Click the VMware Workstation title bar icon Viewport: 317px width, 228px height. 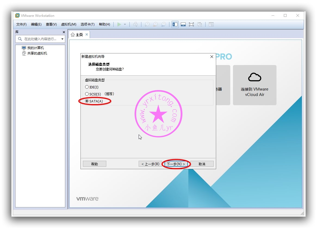click(18, 15)
